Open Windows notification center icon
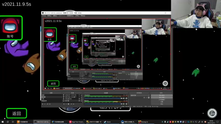The width and height of the screenshot is (221, 124). 218,122
